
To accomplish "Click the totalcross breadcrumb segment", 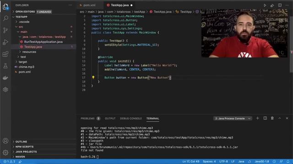I will pyautogui.click(x=124, y=12).
